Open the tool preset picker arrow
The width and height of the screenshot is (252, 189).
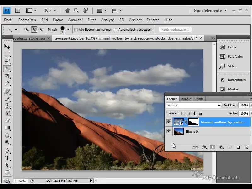(x=16, y=30)
